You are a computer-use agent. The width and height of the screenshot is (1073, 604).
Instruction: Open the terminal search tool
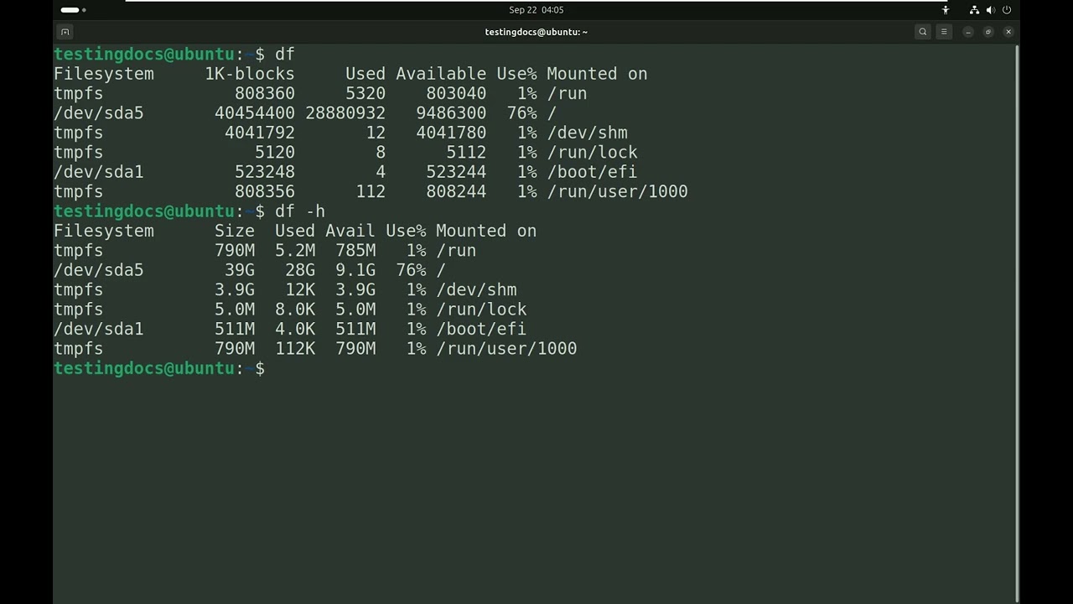923,32
